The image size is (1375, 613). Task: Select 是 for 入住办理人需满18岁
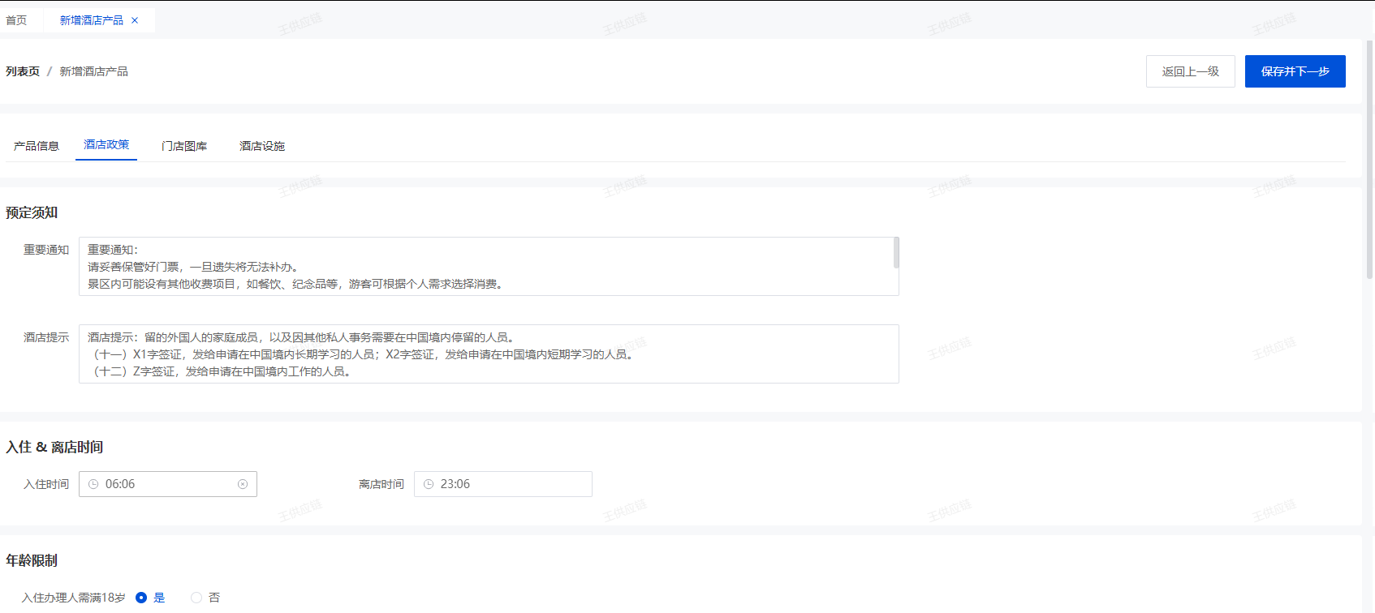(141, 598)
